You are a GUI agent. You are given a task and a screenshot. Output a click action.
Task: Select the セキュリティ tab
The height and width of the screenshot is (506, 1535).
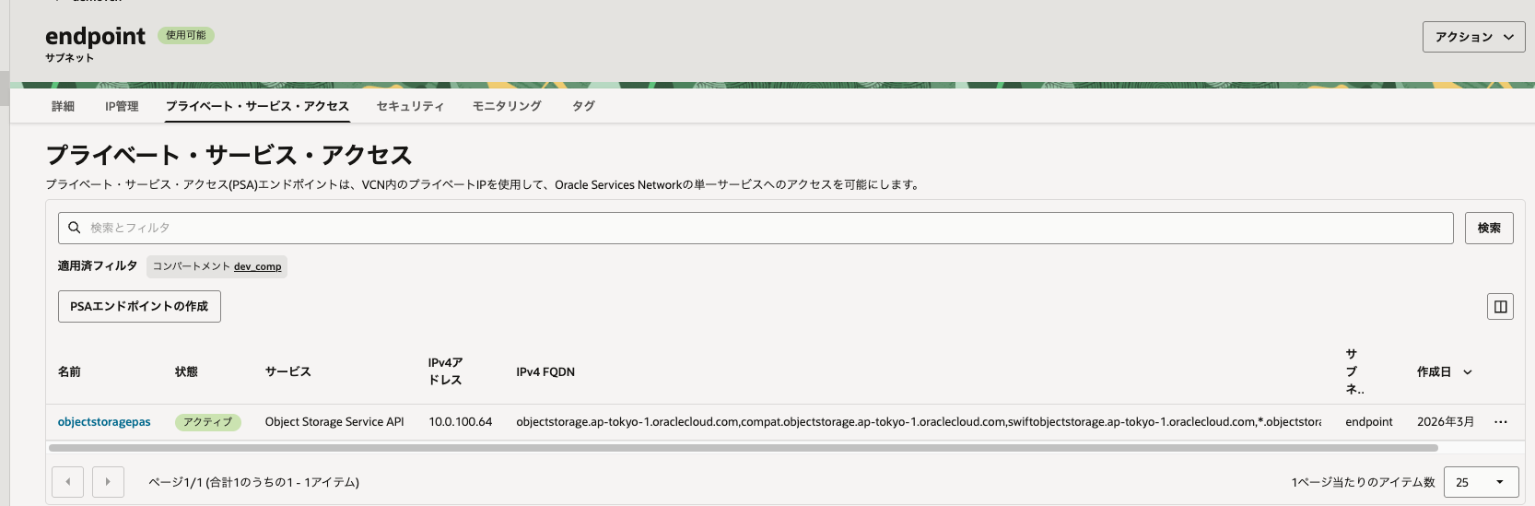pos(410,106)
